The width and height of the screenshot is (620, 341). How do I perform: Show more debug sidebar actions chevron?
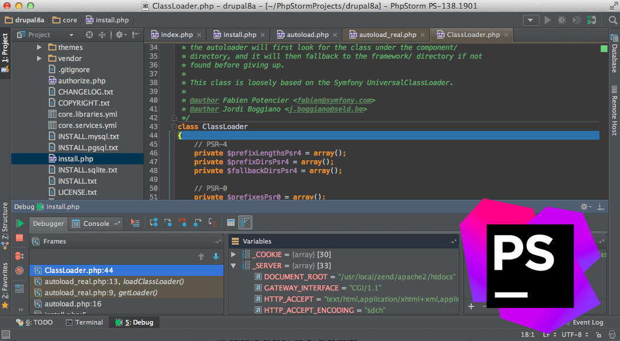pos(21,309)
